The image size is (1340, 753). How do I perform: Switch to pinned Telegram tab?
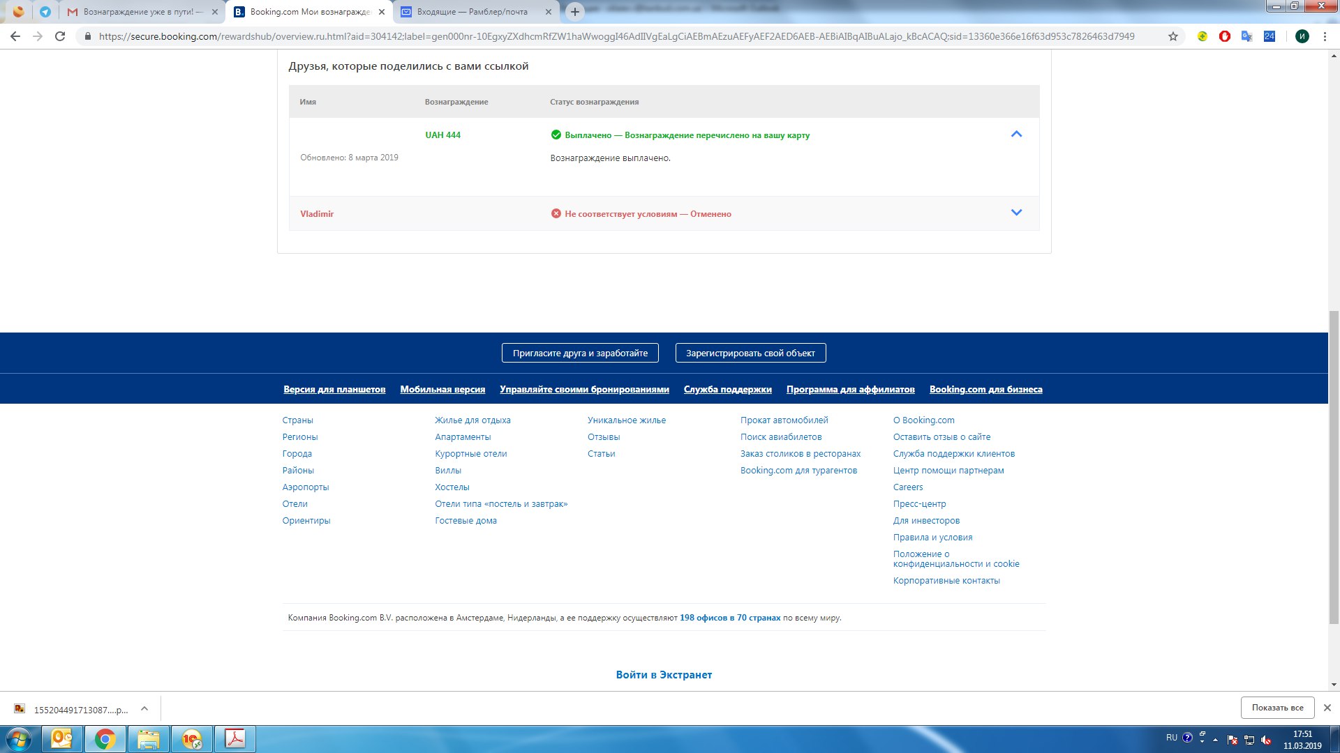click(45, 12)
